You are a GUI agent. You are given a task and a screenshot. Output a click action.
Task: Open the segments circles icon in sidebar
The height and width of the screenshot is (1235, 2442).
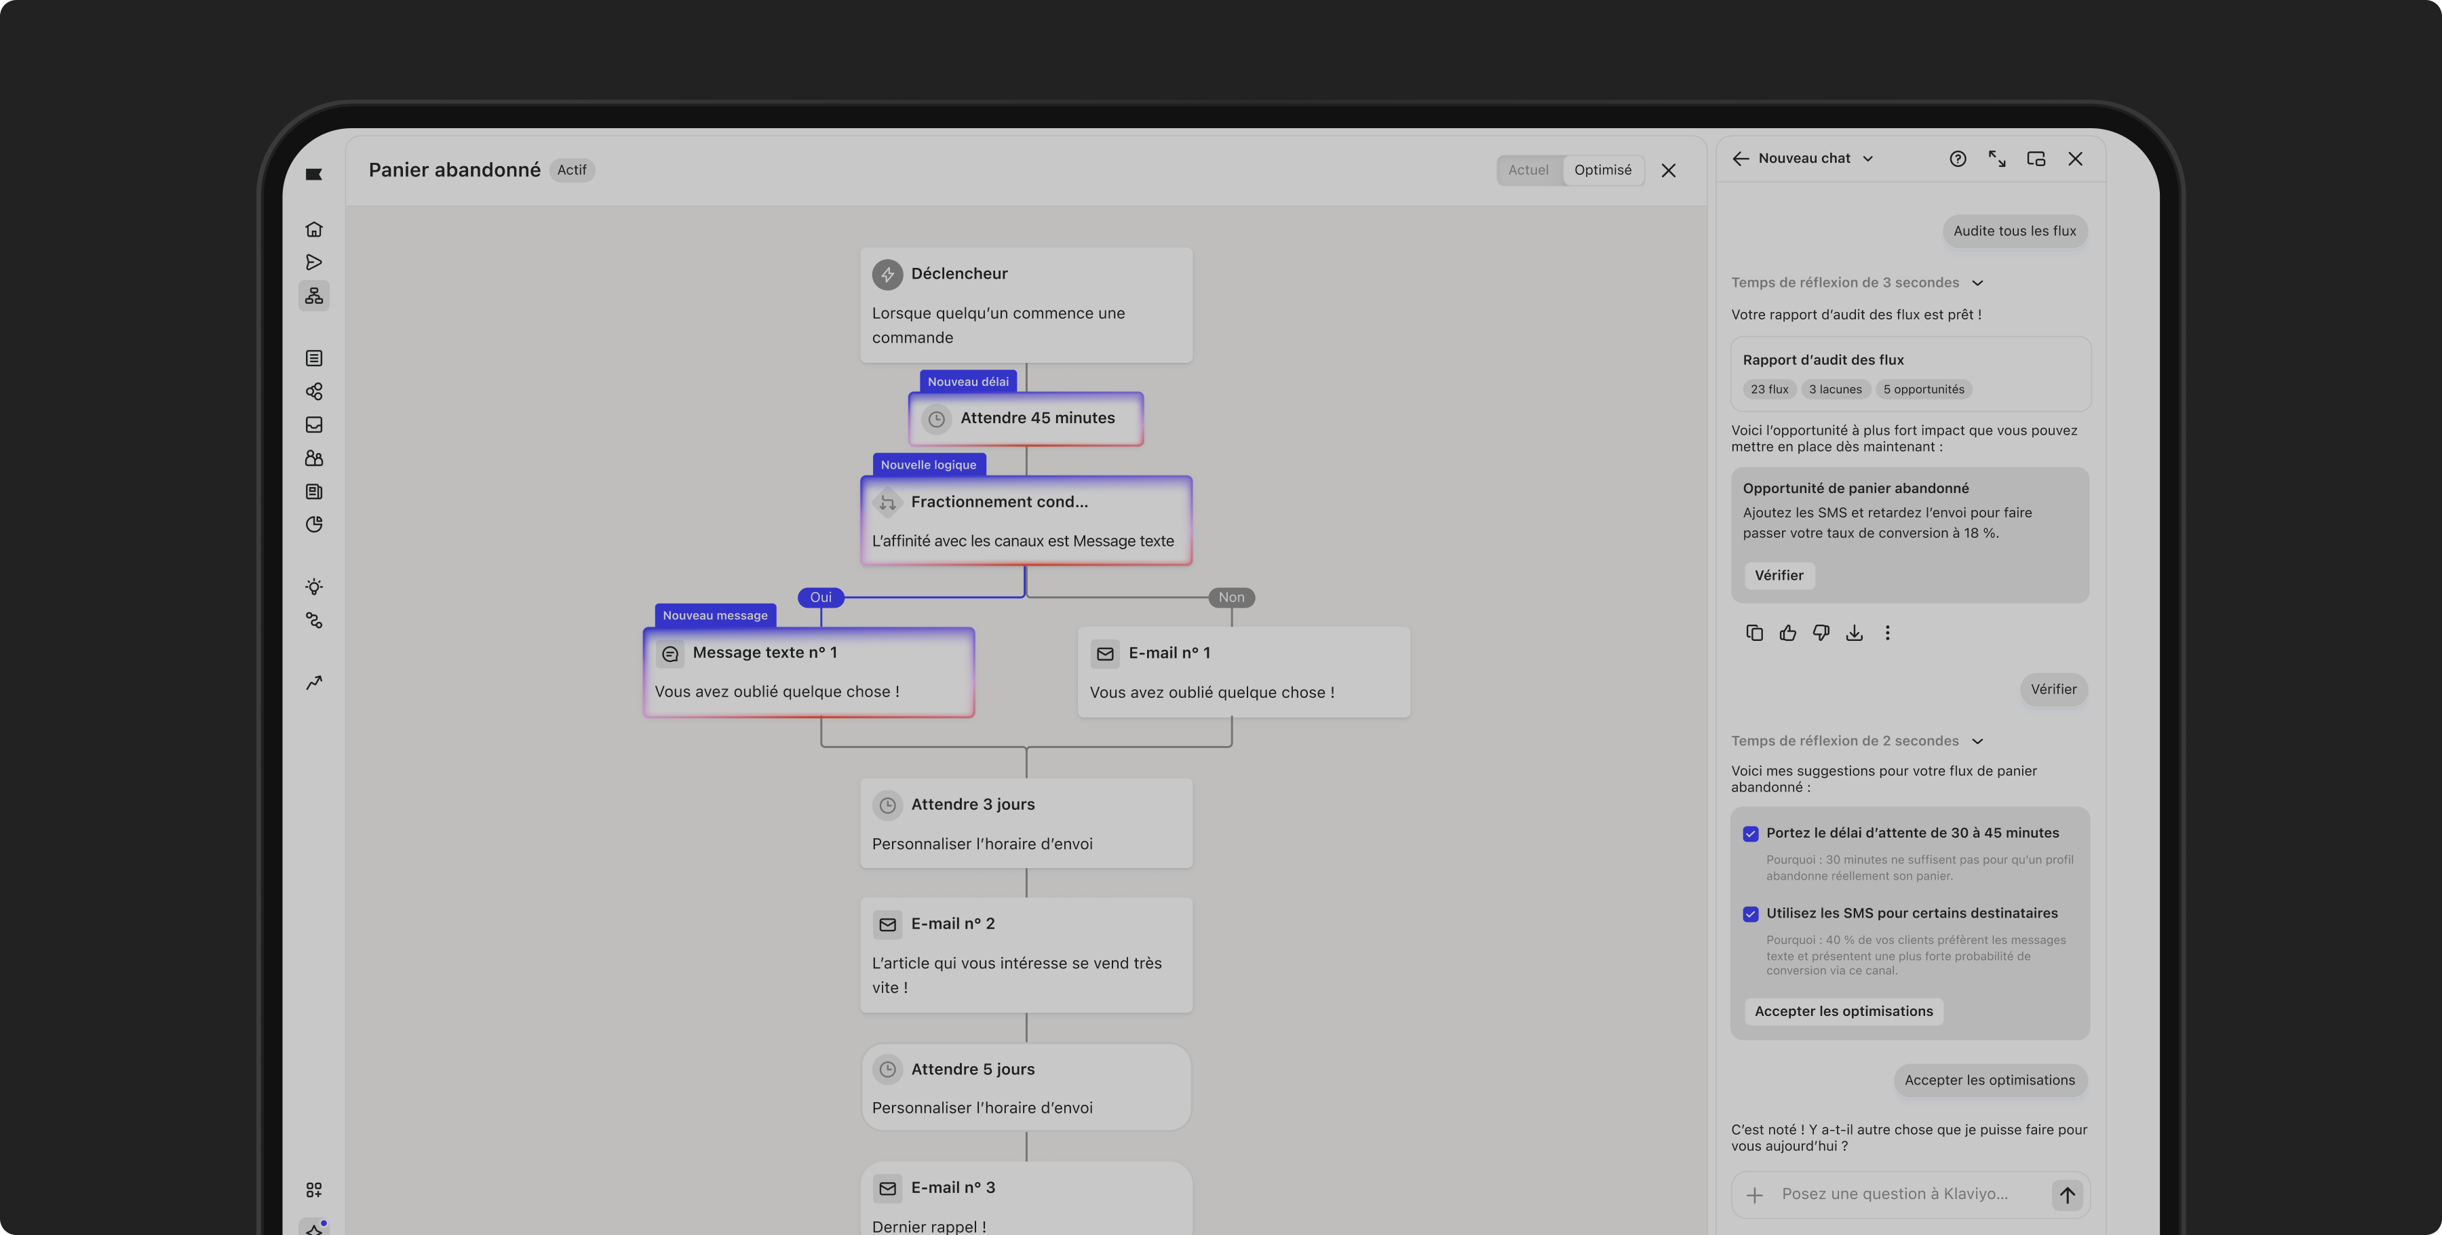[x=314, y=391]
